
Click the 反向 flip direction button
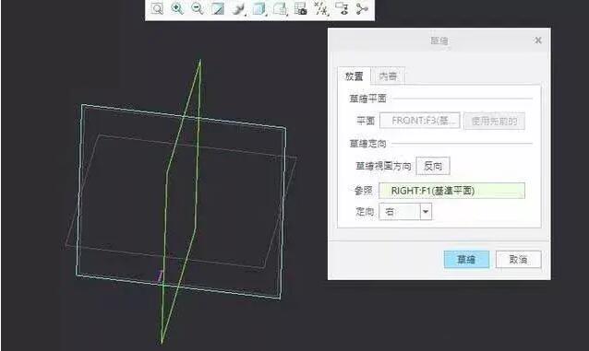433,166
